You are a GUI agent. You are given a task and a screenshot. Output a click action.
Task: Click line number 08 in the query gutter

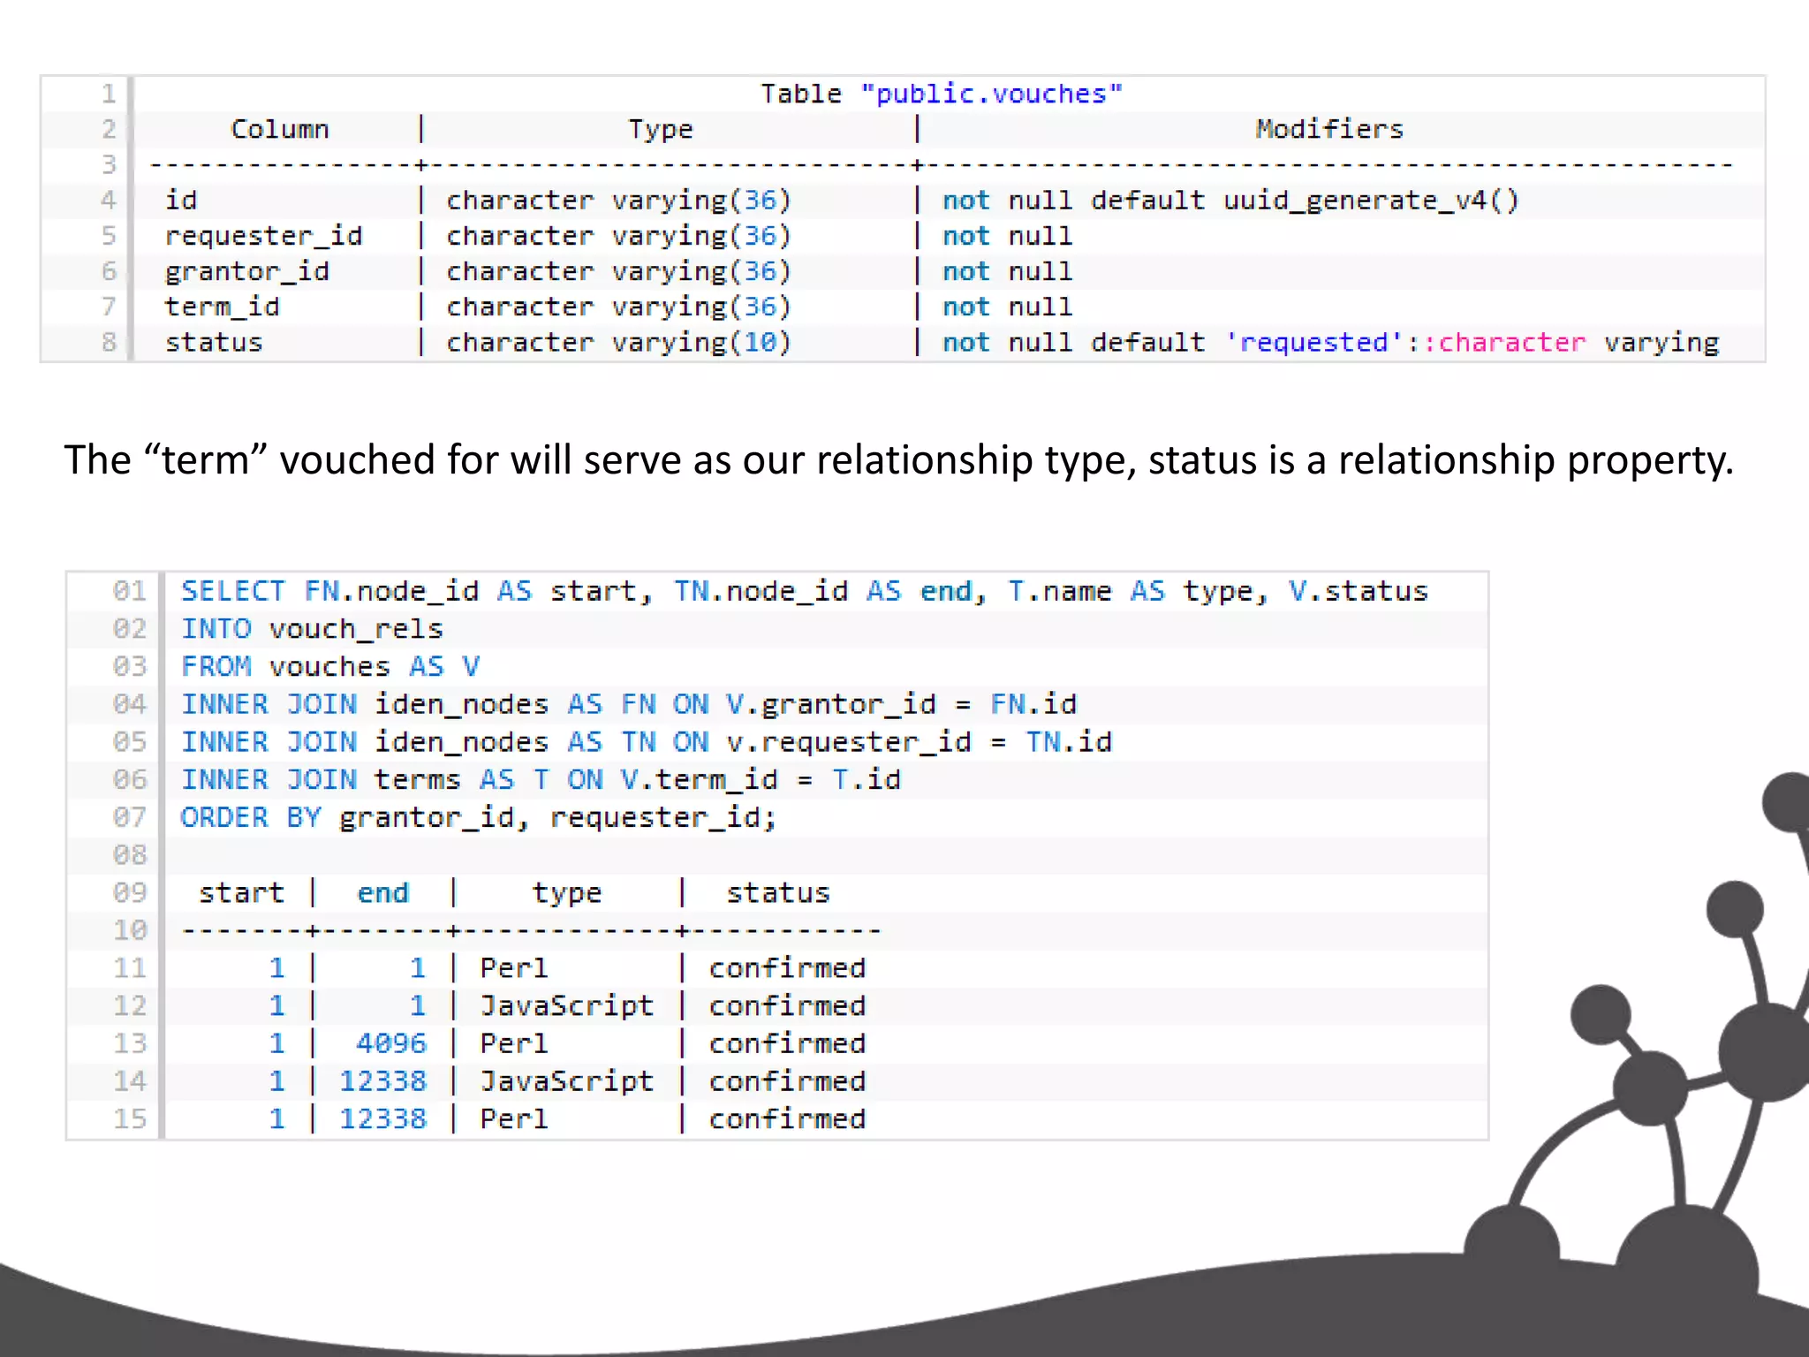[130, 855]
